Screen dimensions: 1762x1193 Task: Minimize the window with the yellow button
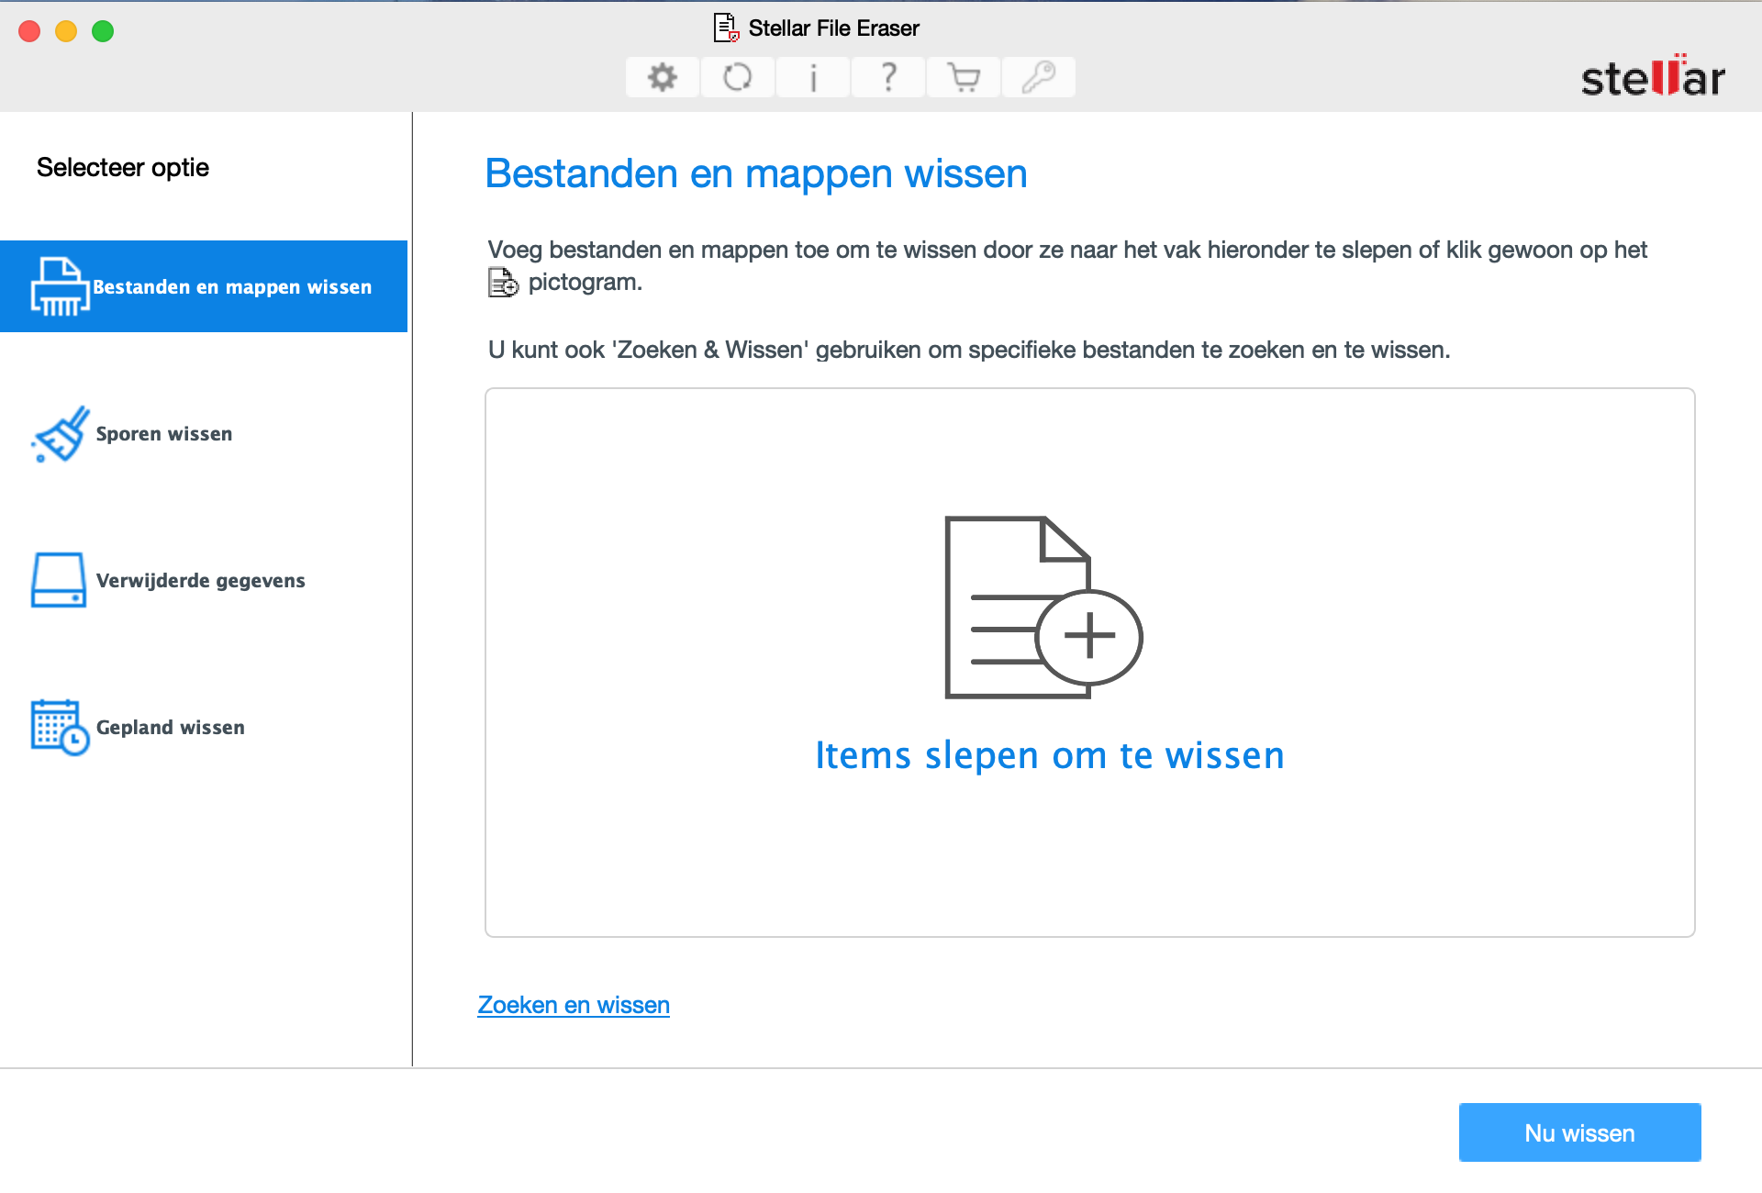[66, 31]
